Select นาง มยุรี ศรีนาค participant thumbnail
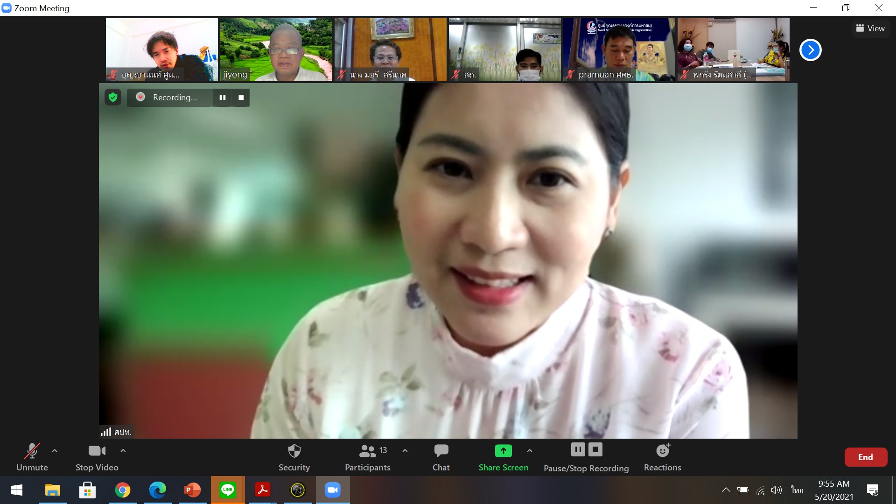This screenshot has height=504, width=896. pyautogui.click(x=391, y=49)
